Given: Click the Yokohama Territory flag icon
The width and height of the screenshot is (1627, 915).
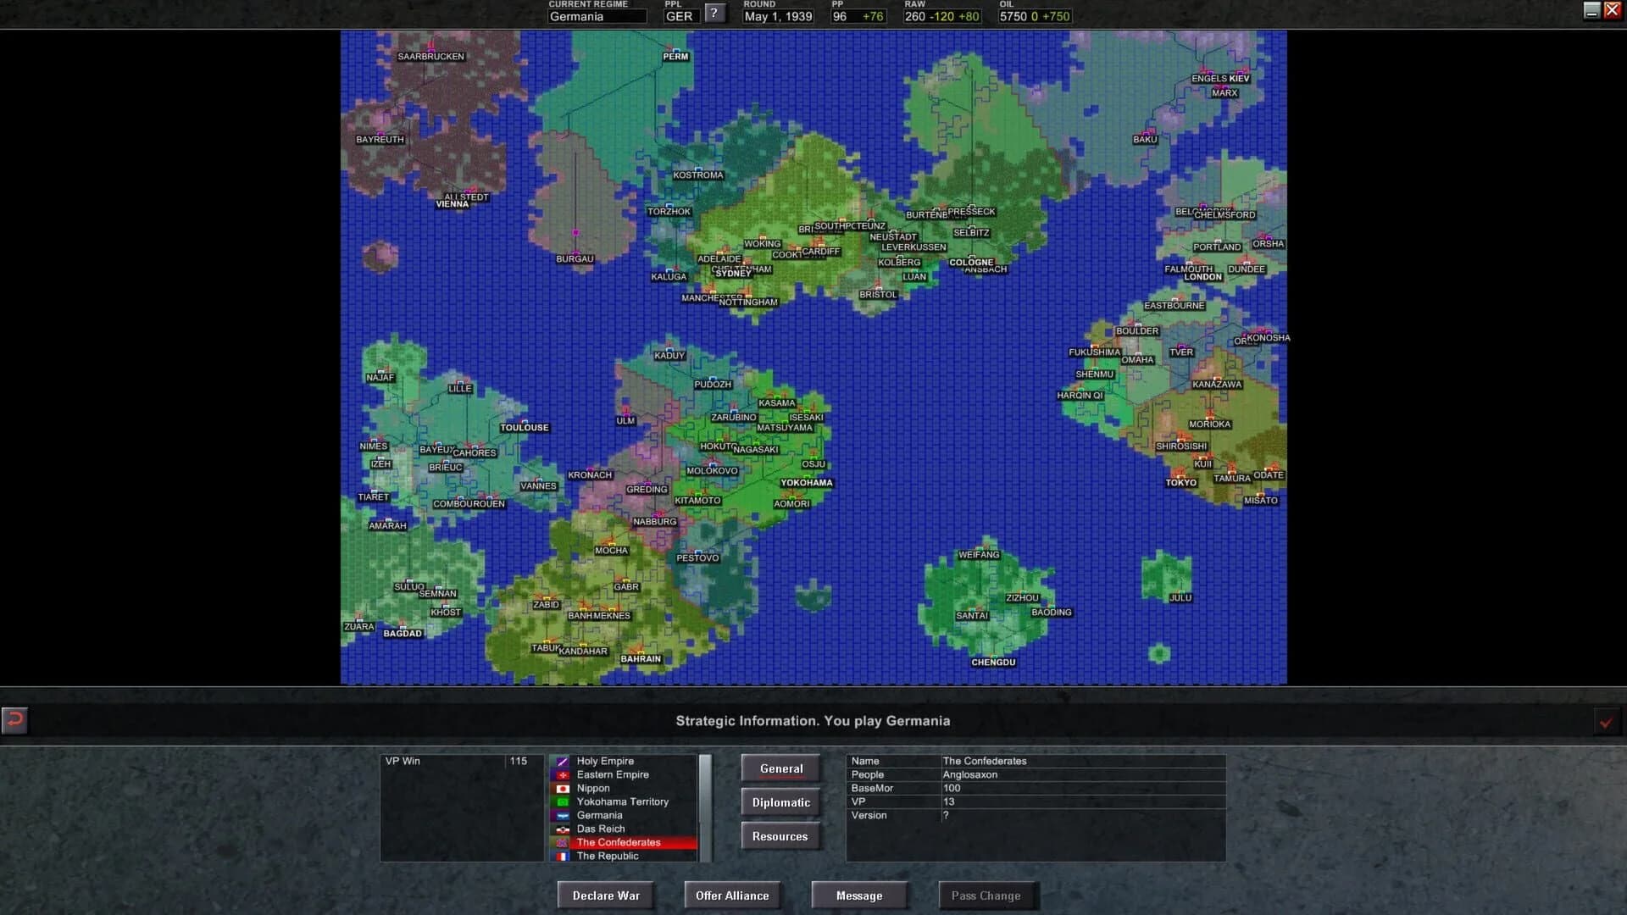Looking at the screenshot, I should [563, 801].
